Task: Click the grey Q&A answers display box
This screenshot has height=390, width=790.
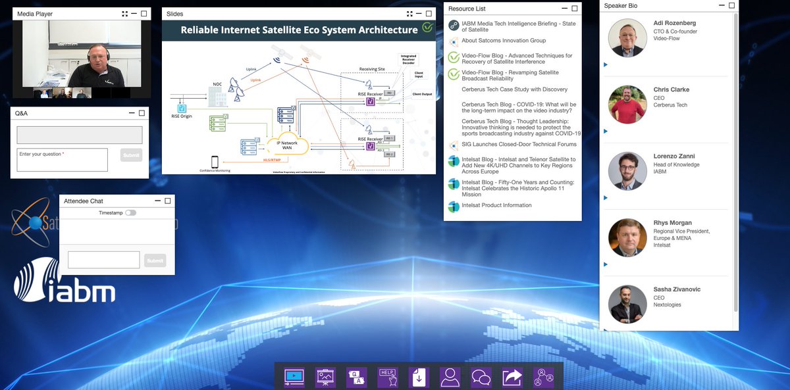Action: point(79,135)
